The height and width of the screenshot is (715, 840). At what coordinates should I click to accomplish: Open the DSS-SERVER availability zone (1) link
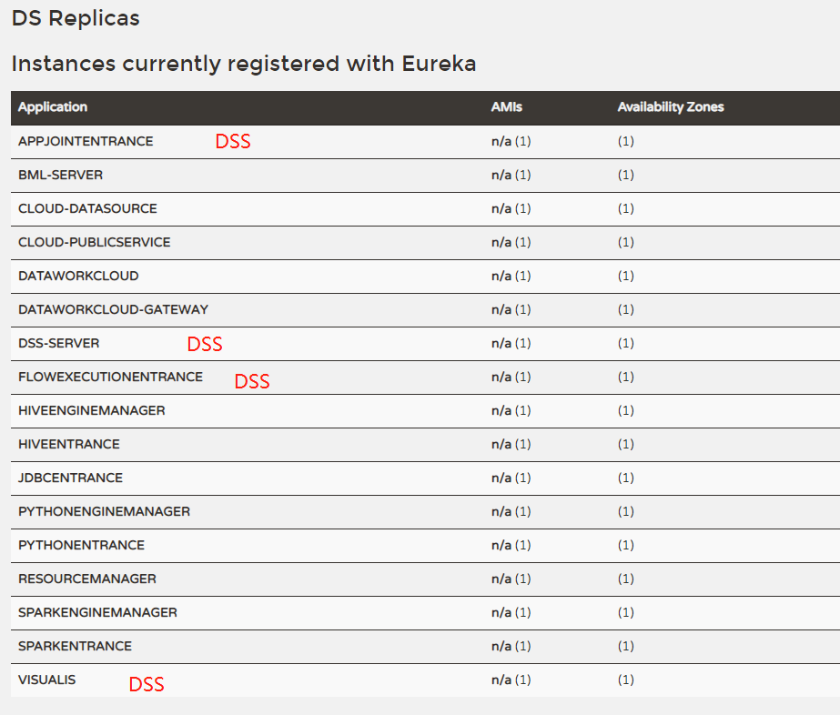[625, 343]
